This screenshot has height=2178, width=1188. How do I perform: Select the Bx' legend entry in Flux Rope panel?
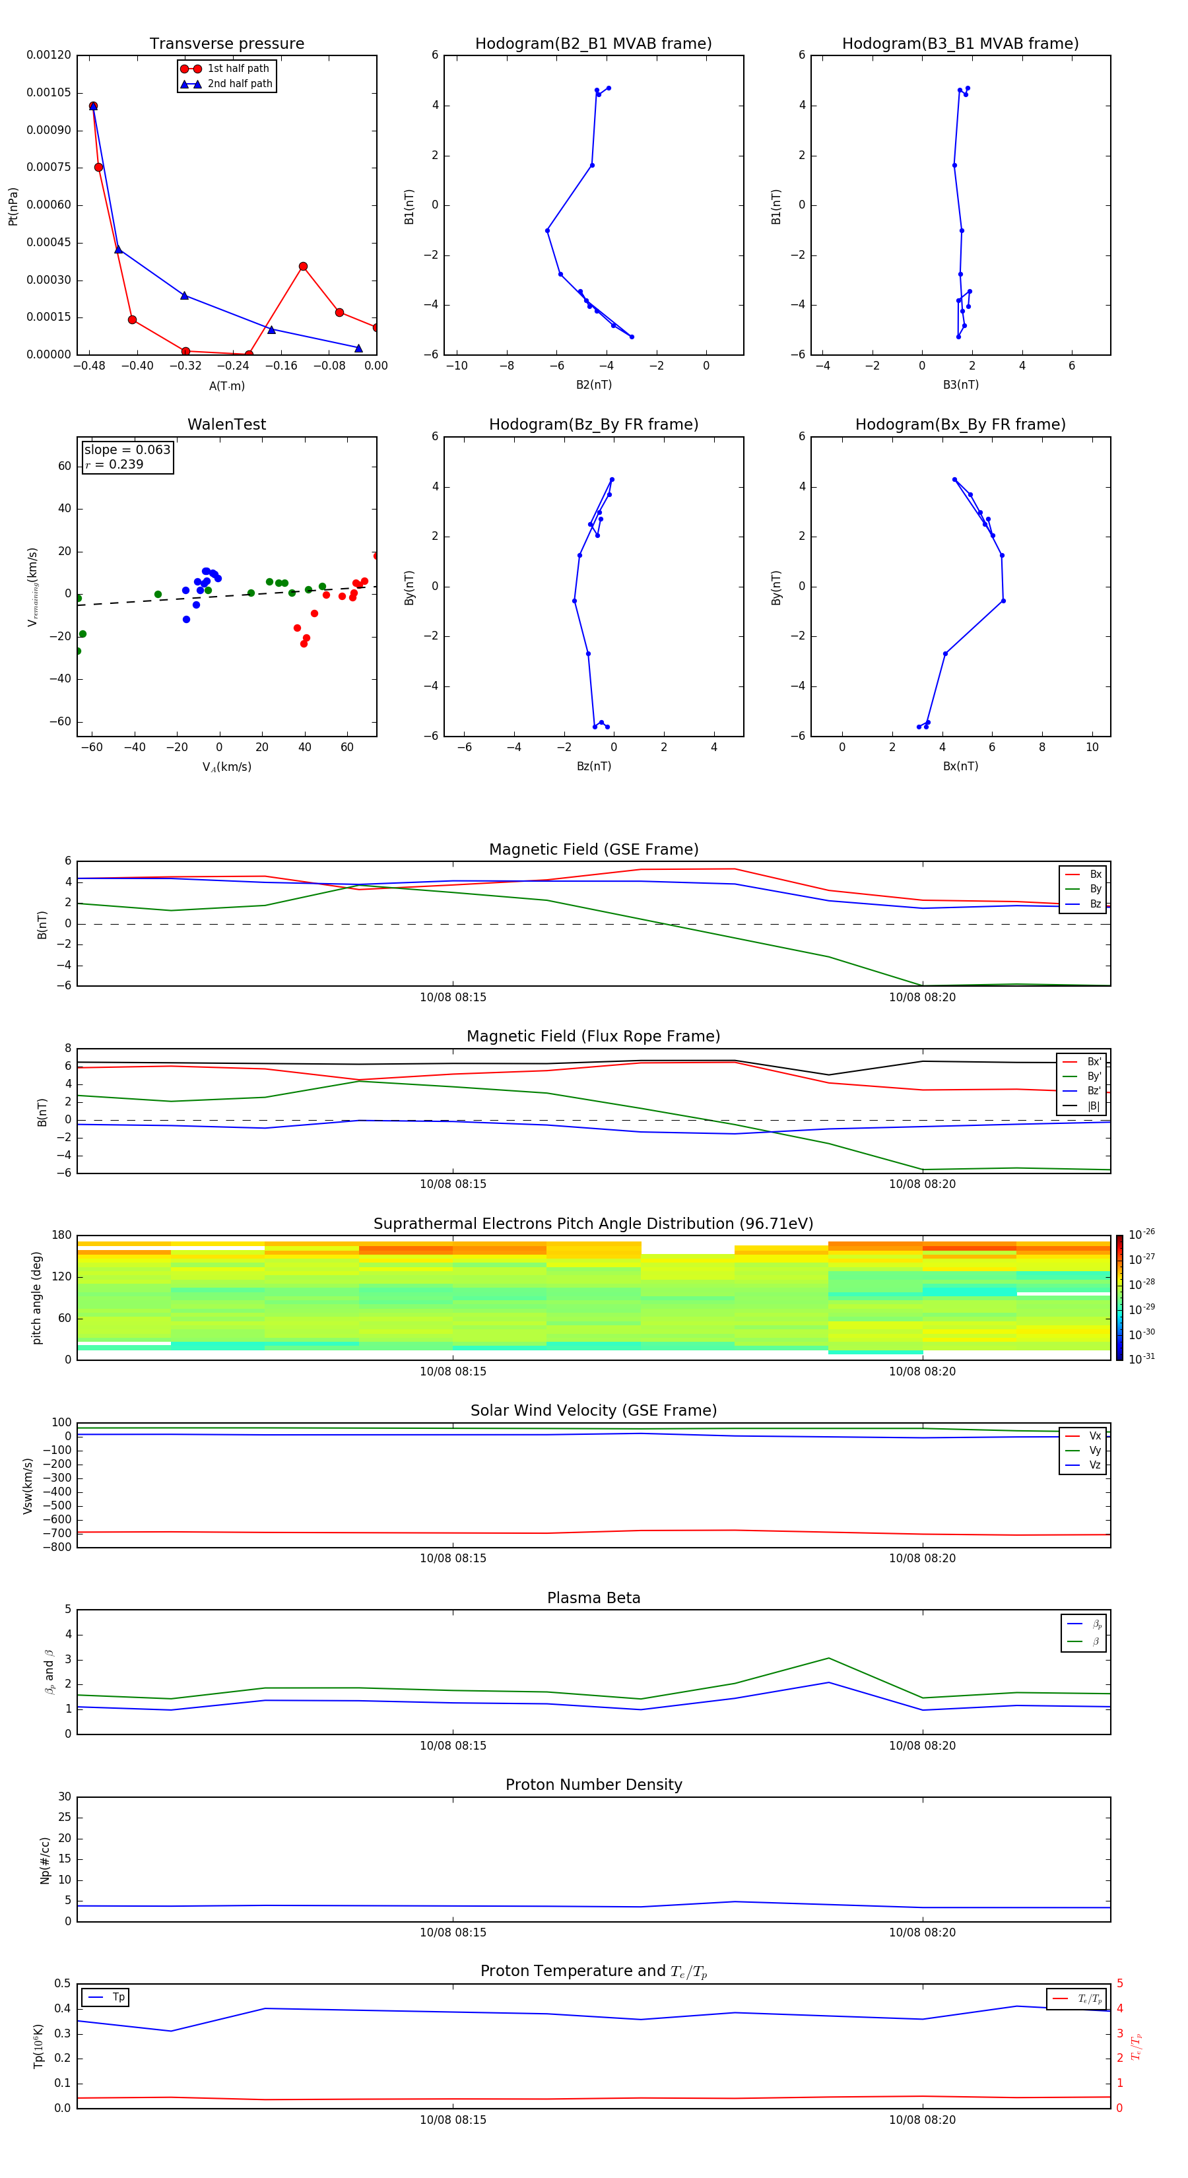(1082, 1062)
